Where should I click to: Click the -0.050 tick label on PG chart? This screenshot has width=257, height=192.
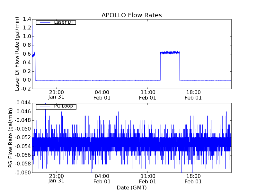pyautogui.click(x=23, y=129)
